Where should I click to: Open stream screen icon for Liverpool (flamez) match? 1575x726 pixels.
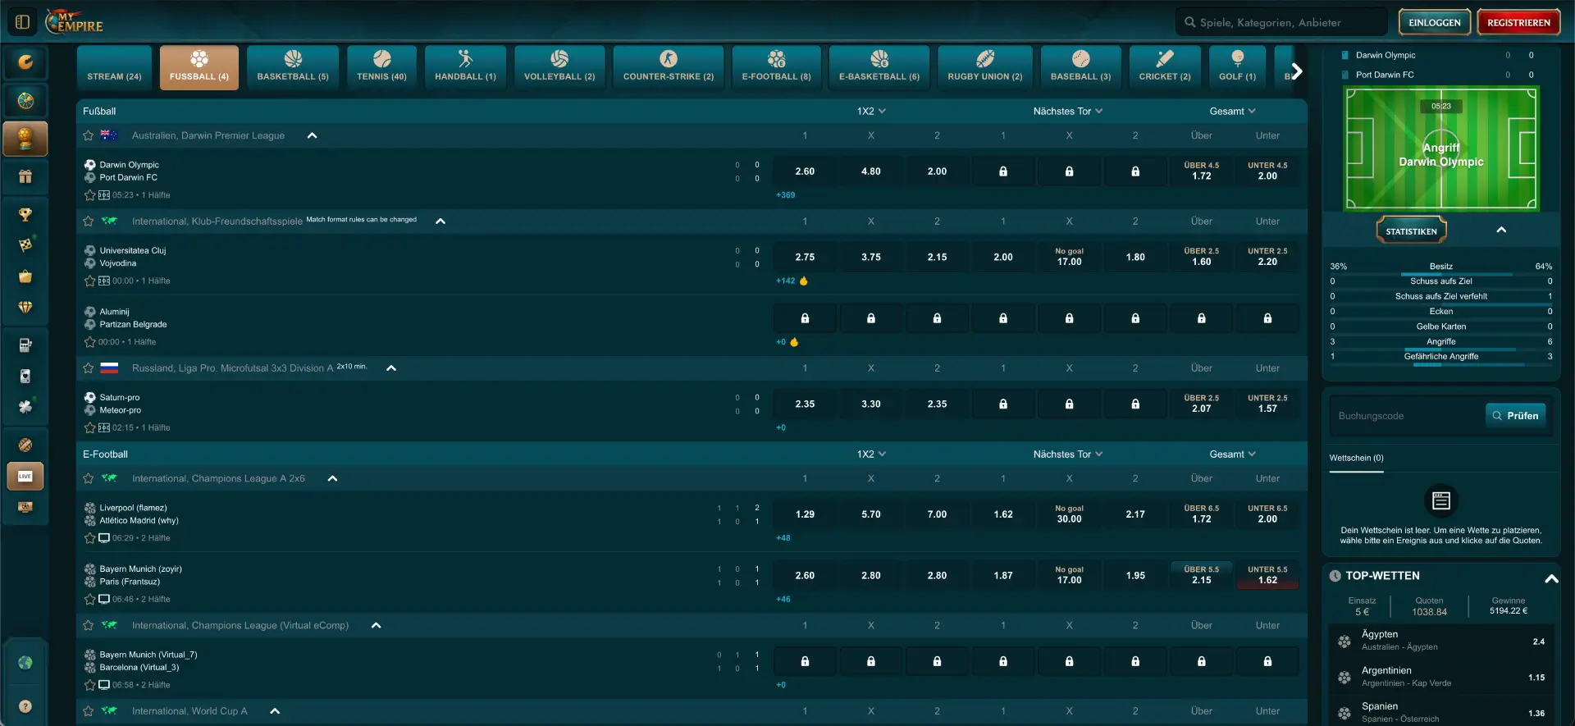coord(104,538)
